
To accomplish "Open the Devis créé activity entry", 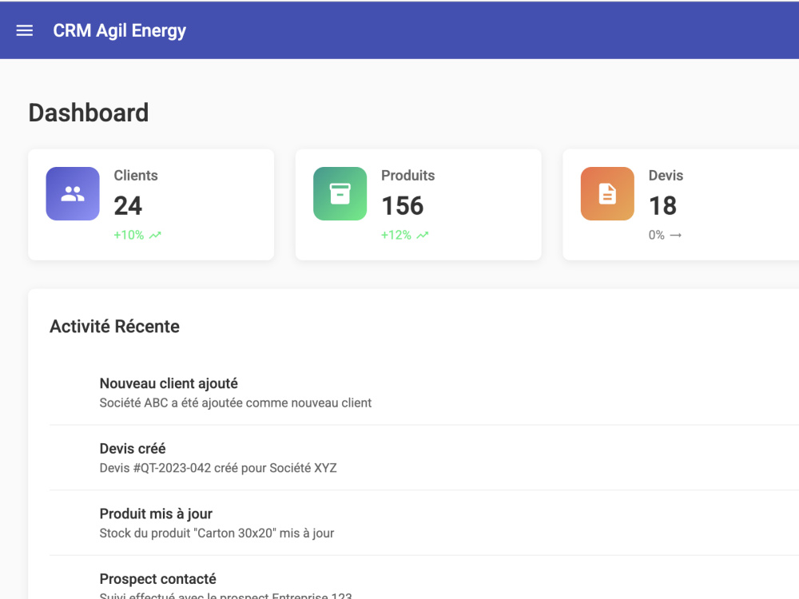I will (133, 449).
